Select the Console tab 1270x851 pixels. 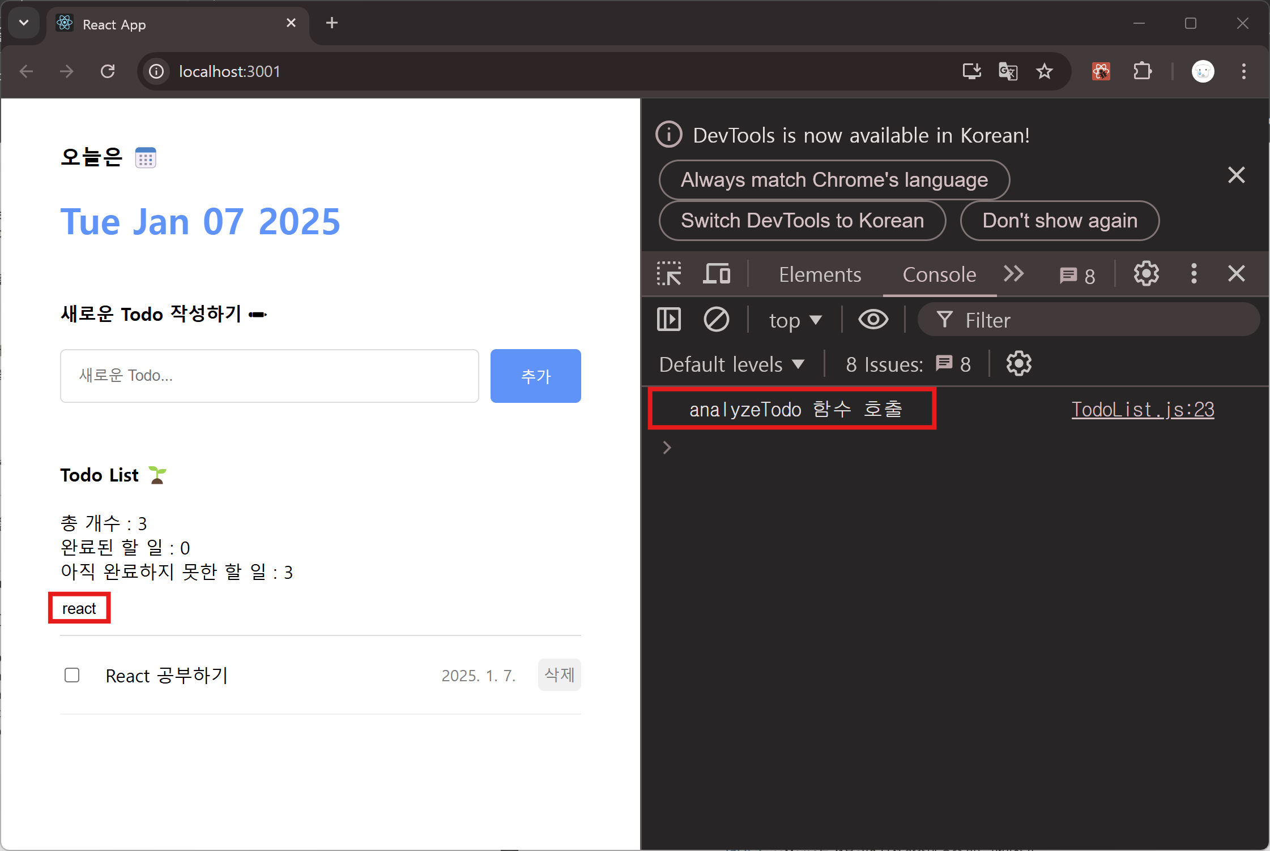939,275
